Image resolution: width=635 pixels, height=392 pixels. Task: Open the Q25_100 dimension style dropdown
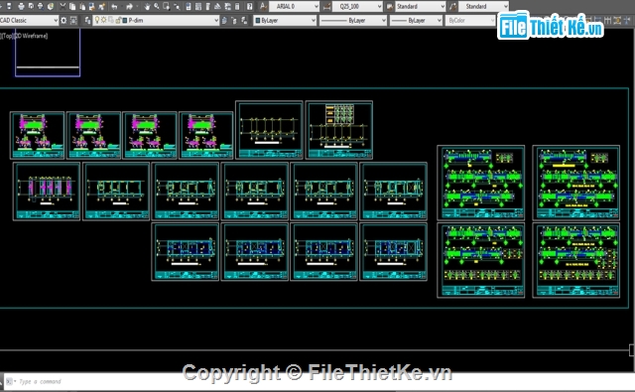coord(357,7)
